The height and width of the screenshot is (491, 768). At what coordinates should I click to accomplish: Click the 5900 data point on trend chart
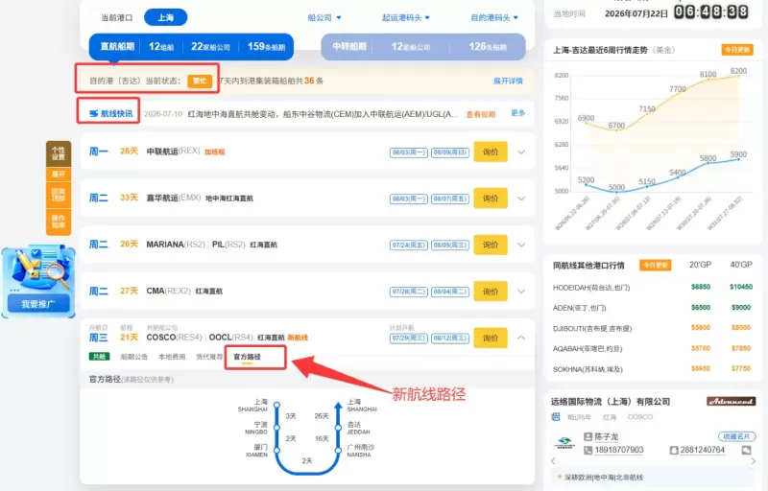pyautogui.click(x=738, y=159)
